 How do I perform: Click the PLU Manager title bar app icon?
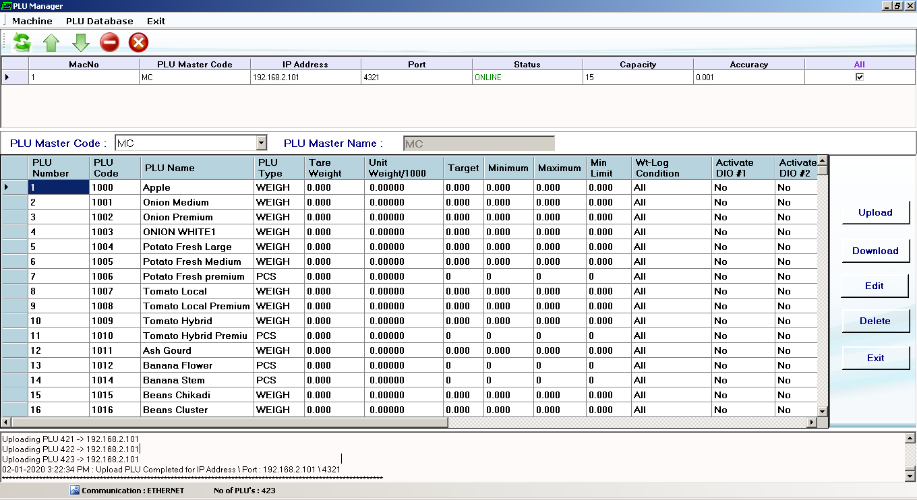(x=6, y=5)
